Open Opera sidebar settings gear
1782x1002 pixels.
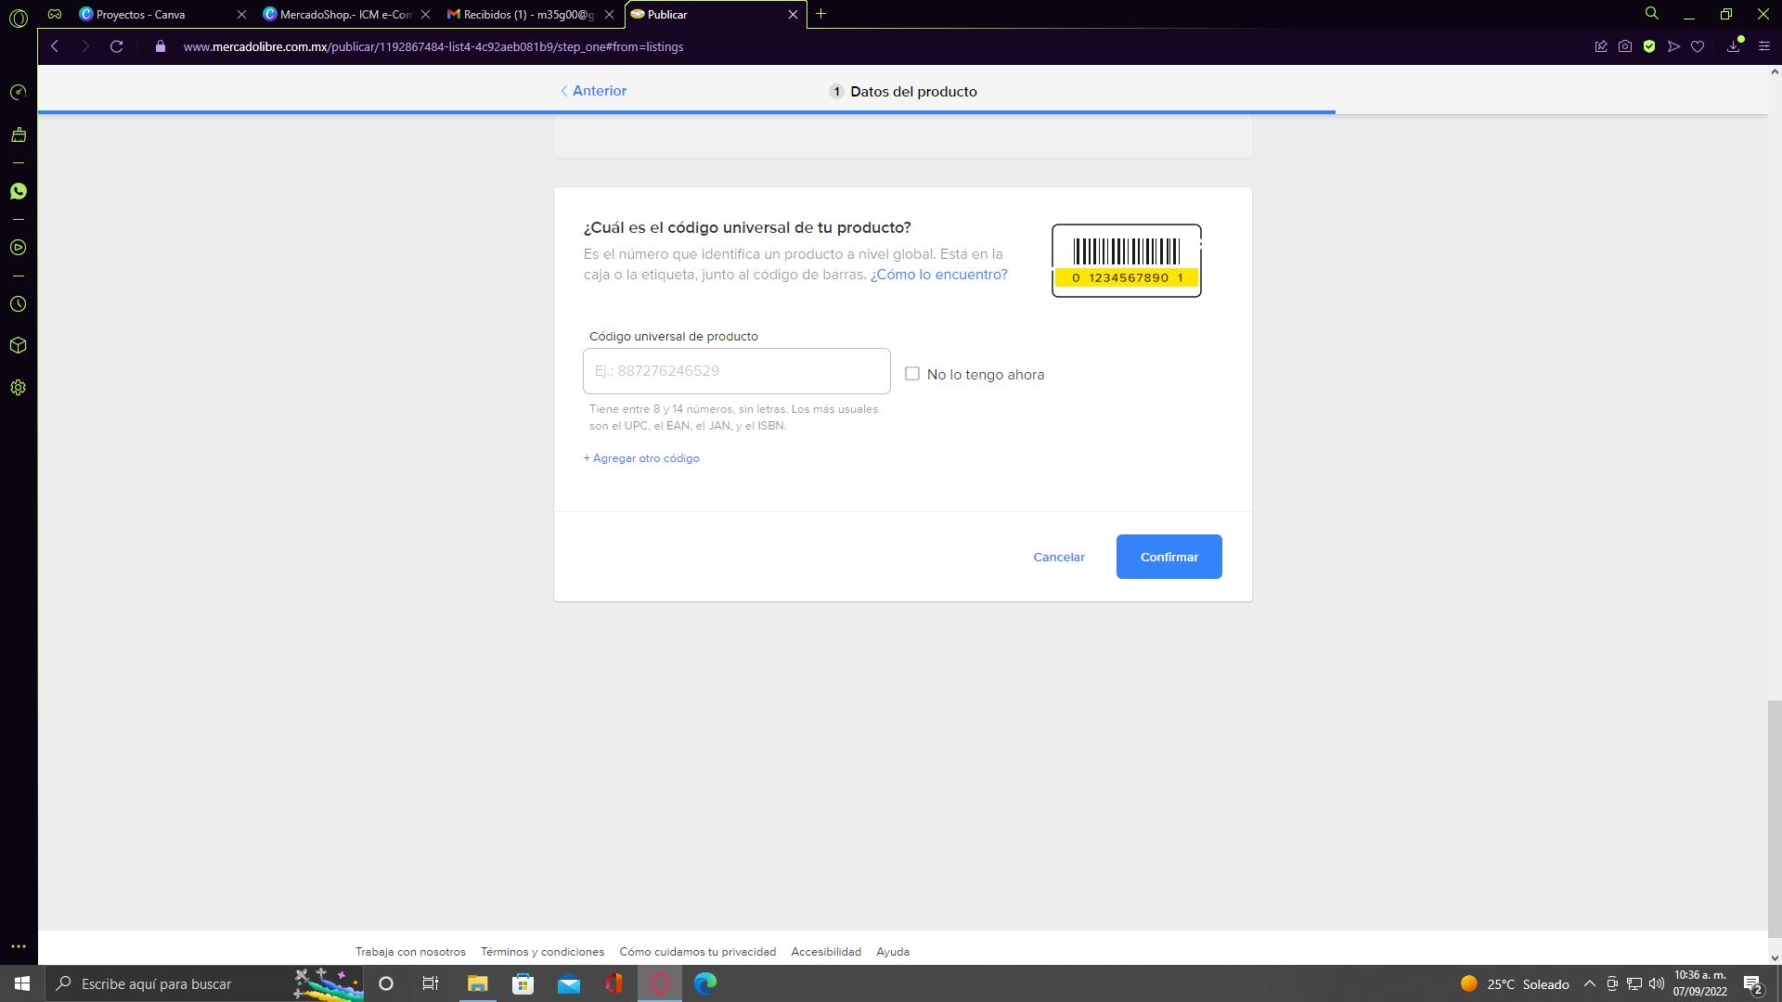pyautogui.click(x=18, y=388)
